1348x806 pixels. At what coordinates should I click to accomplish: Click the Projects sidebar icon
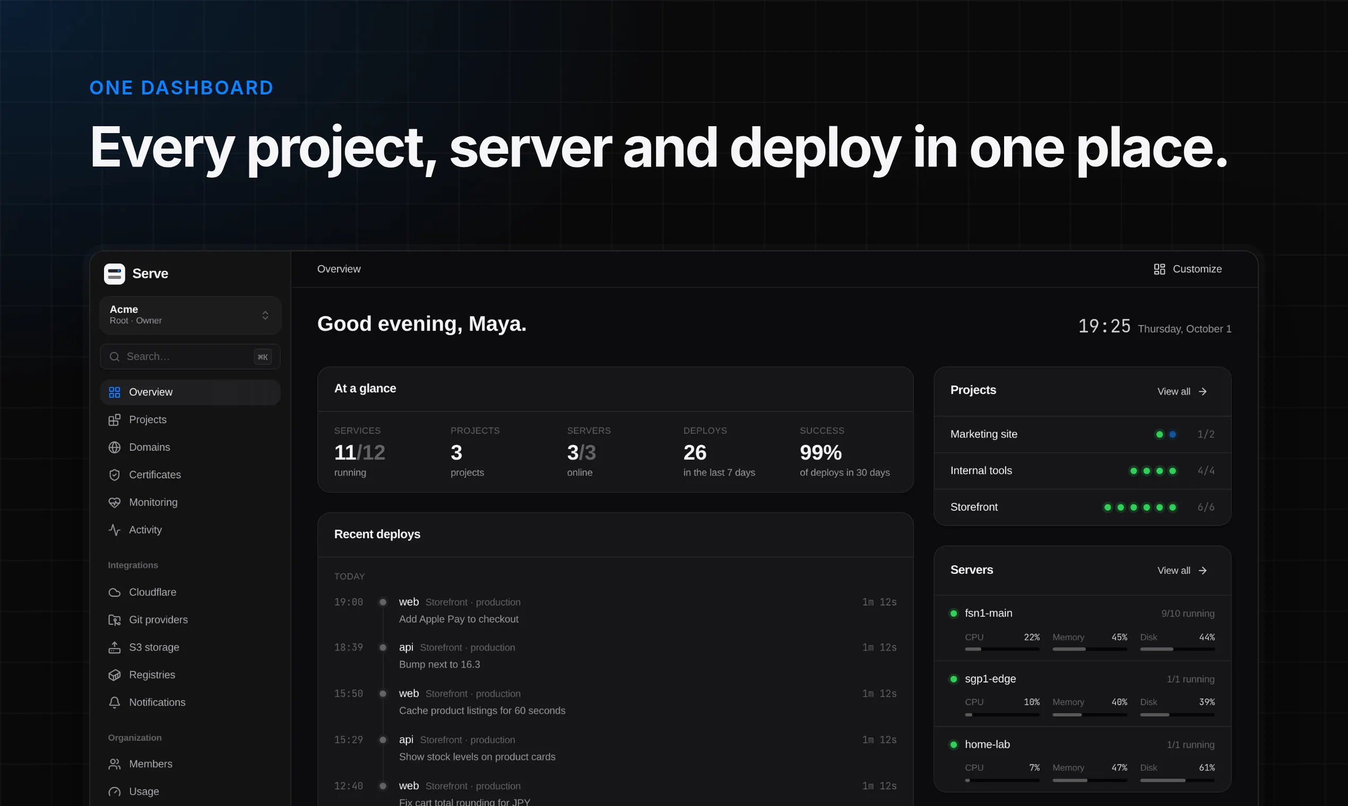[x=114, y=420]
